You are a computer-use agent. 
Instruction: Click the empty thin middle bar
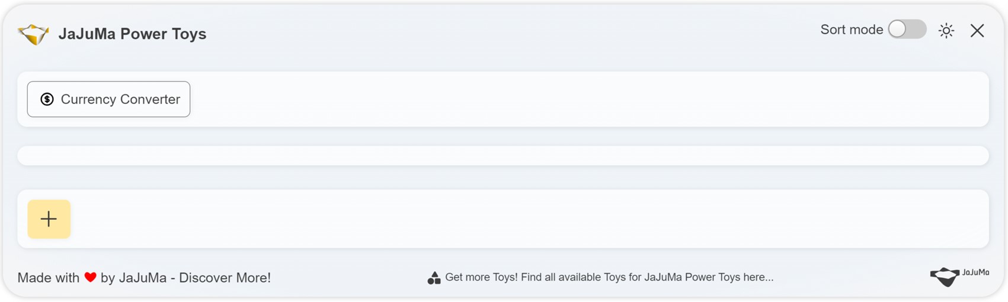(503, 156)
